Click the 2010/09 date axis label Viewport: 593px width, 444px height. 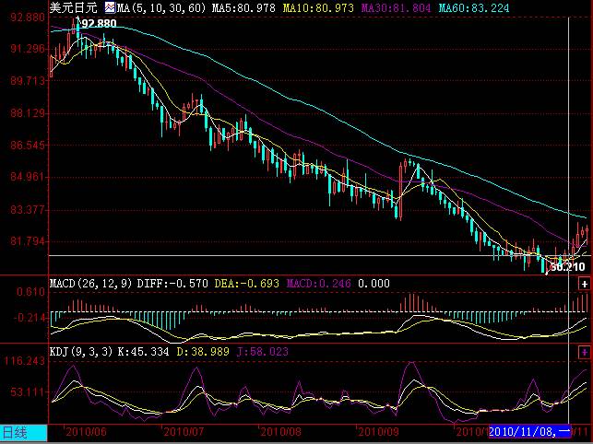pyautogui.click(x=378, y=431)
